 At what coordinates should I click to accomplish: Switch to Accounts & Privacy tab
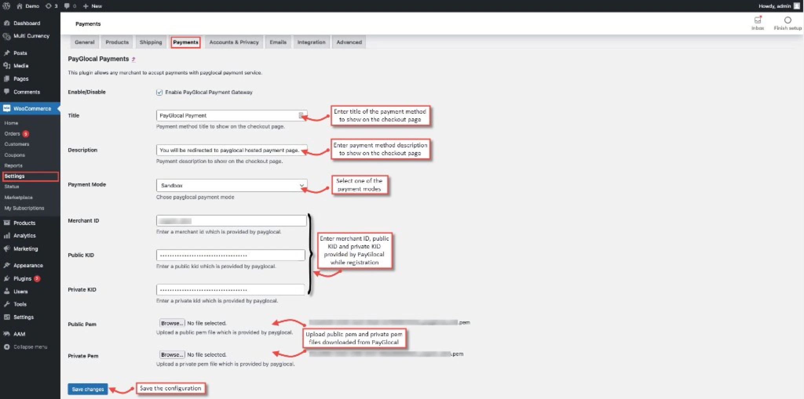(234, 42)
